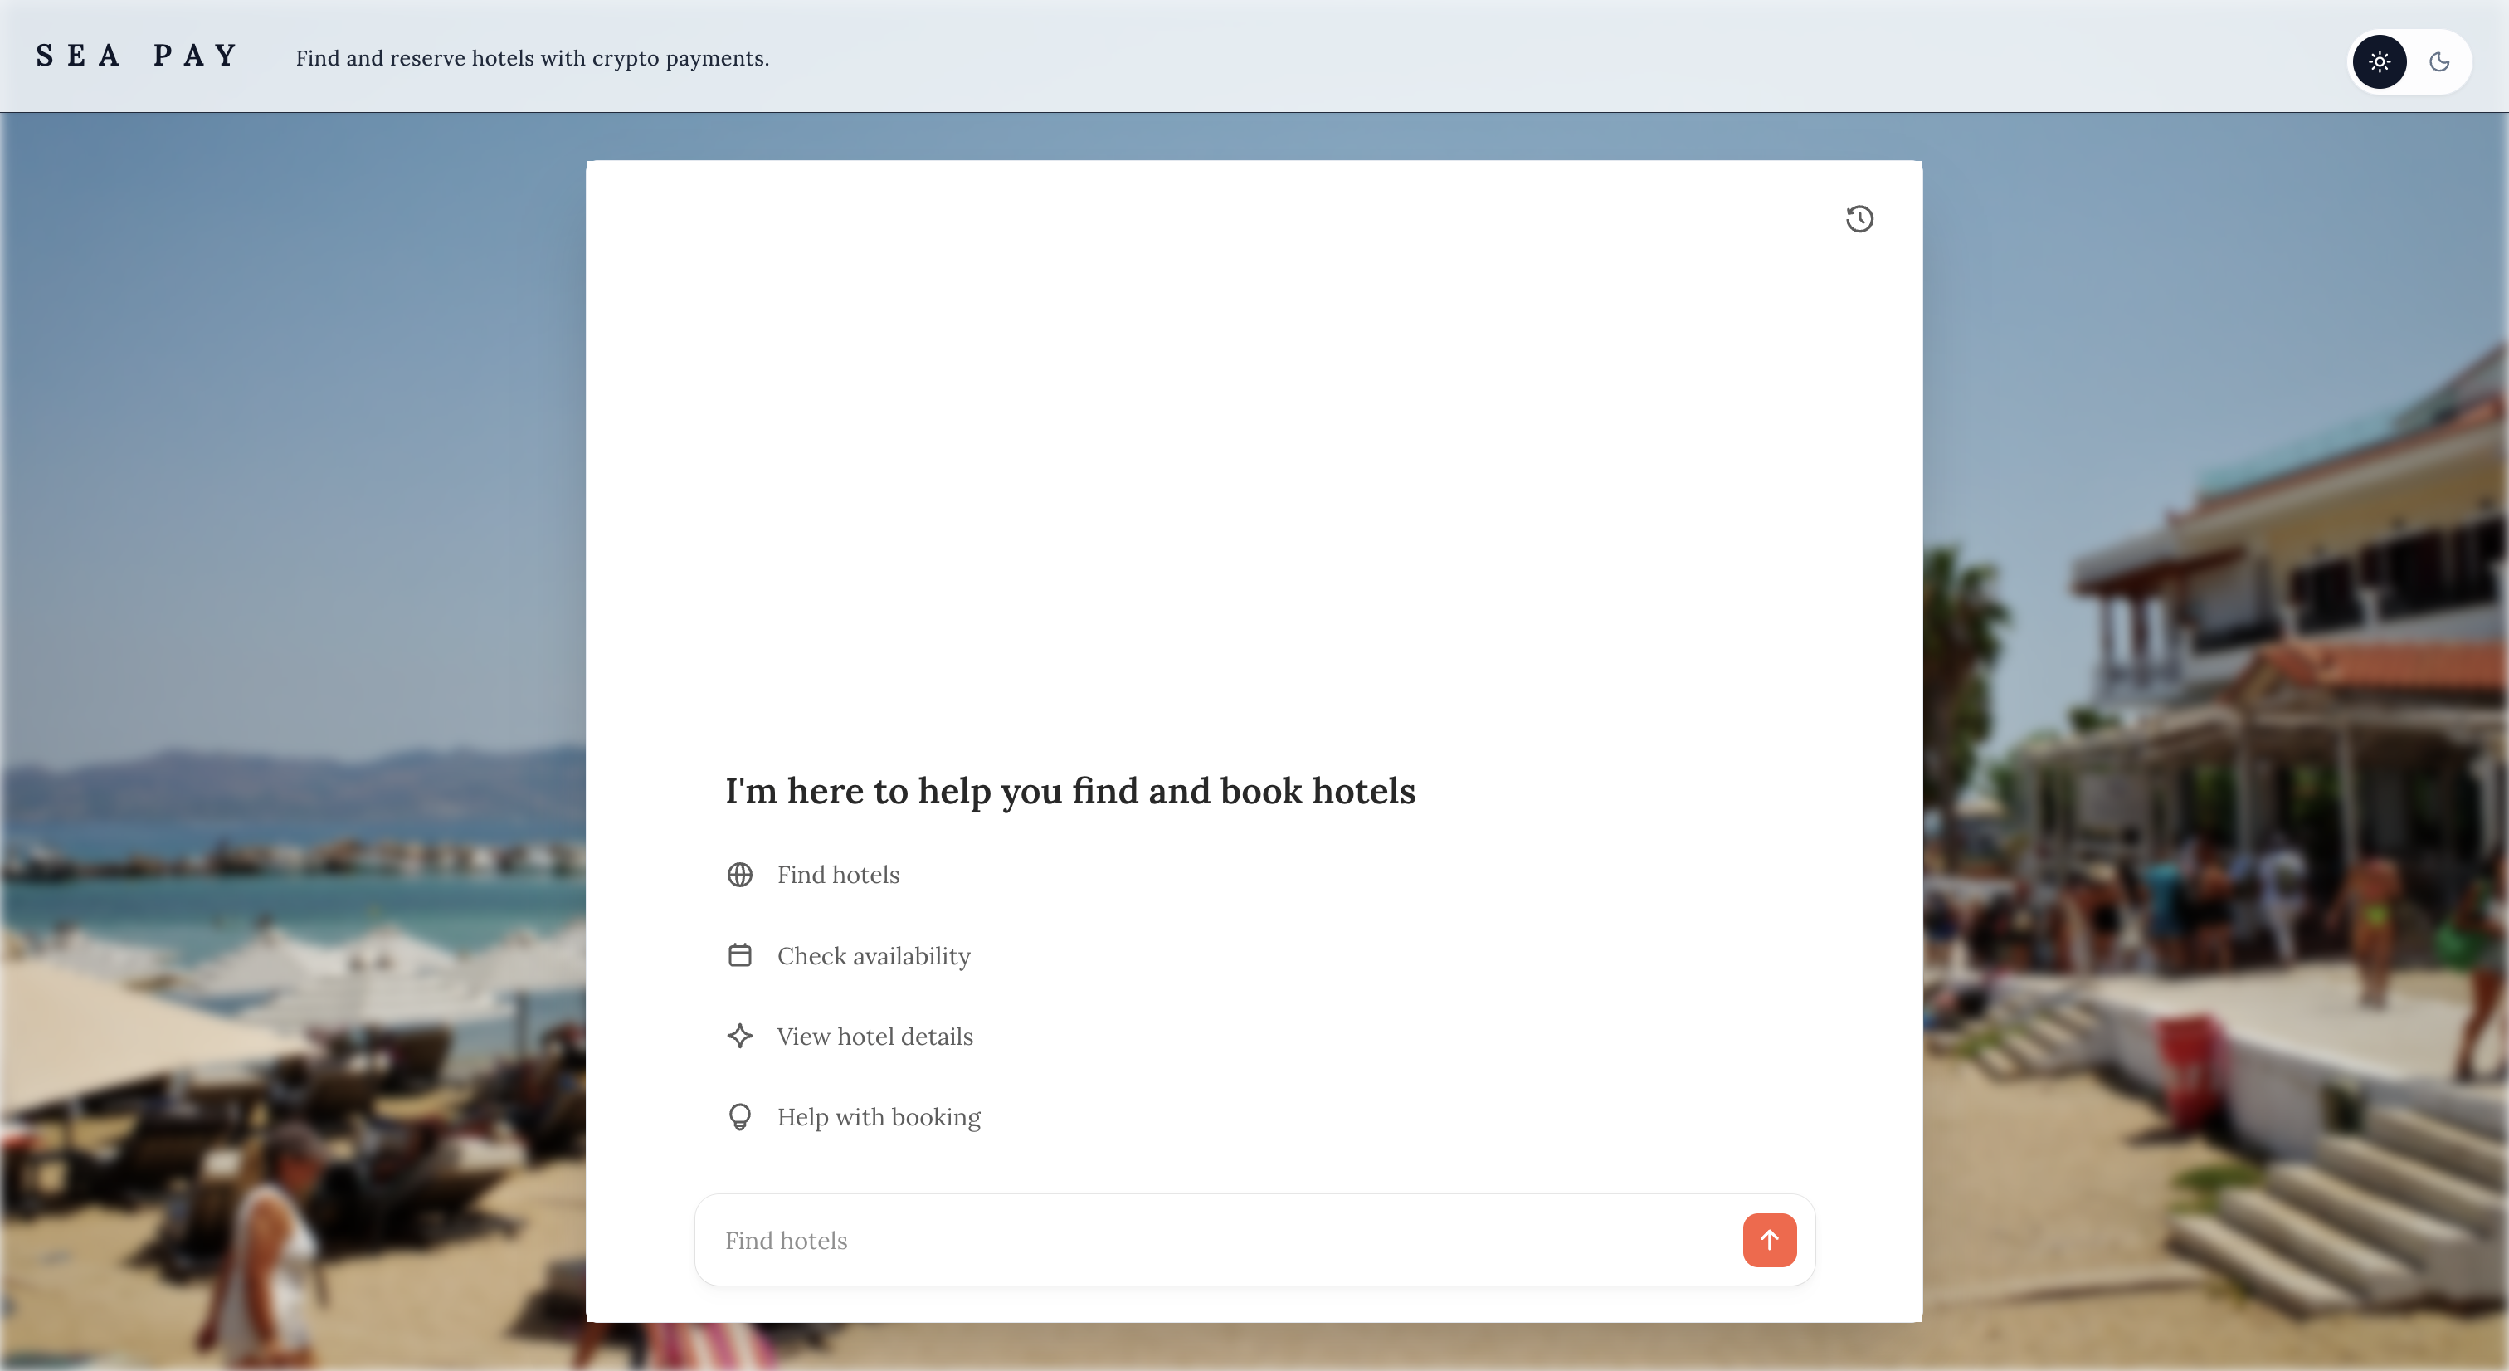Screen dimensions: 2509x1371
Task: Select the "Find hotels" suggestion
Action: click(838, 875)
